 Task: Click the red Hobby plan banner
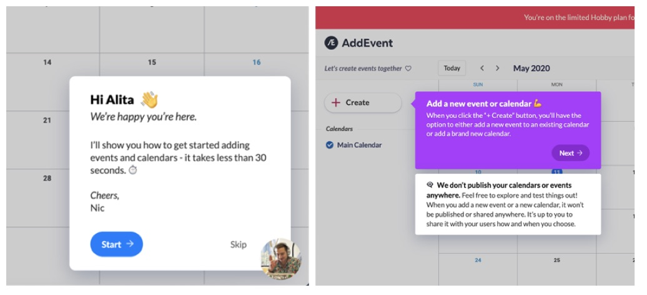(475, 17)
